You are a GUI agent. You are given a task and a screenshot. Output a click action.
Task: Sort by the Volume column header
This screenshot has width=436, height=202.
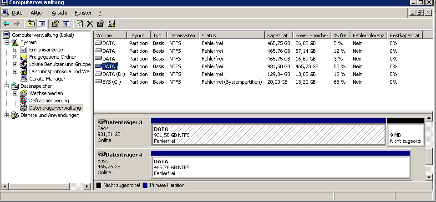[x=111, y=35]
